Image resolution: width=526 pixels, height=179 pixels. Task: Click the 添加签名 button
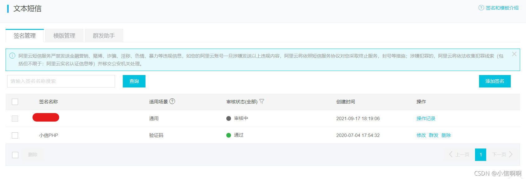point(495,81)
